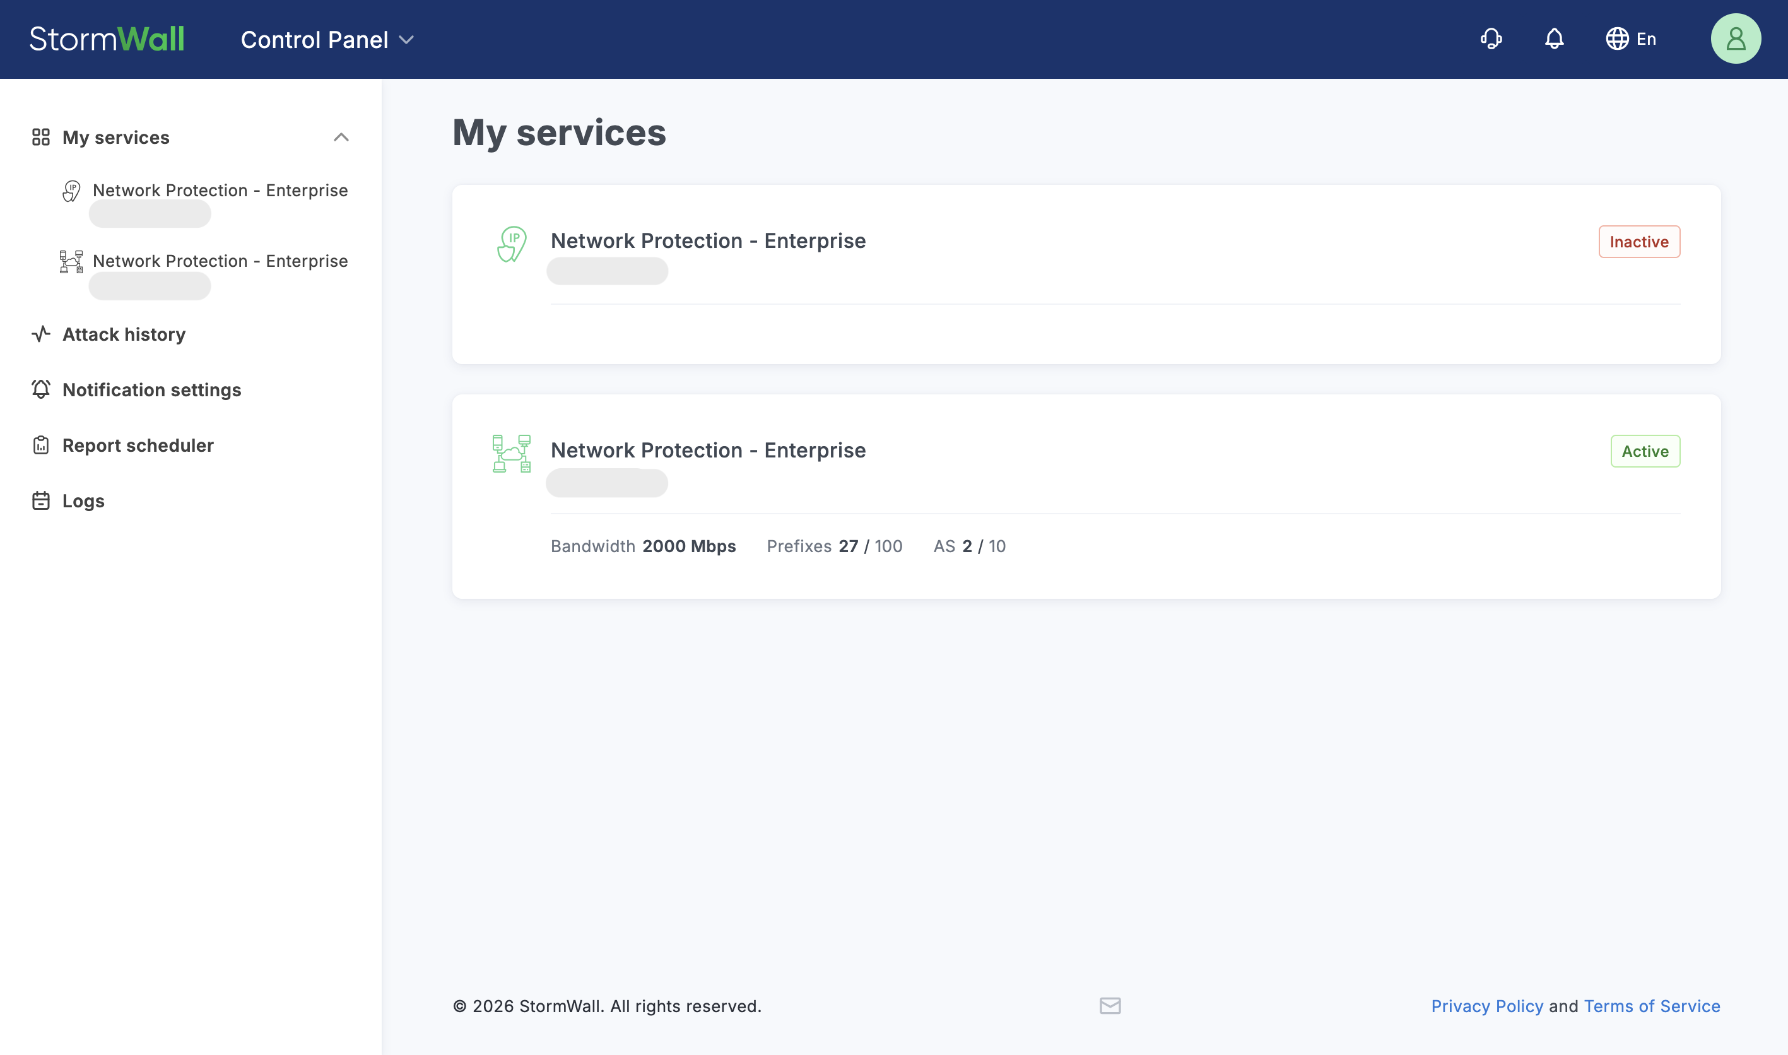Click the user avatar icon
Viewport: 1788px width, 1055px height.
point(1736,38)
